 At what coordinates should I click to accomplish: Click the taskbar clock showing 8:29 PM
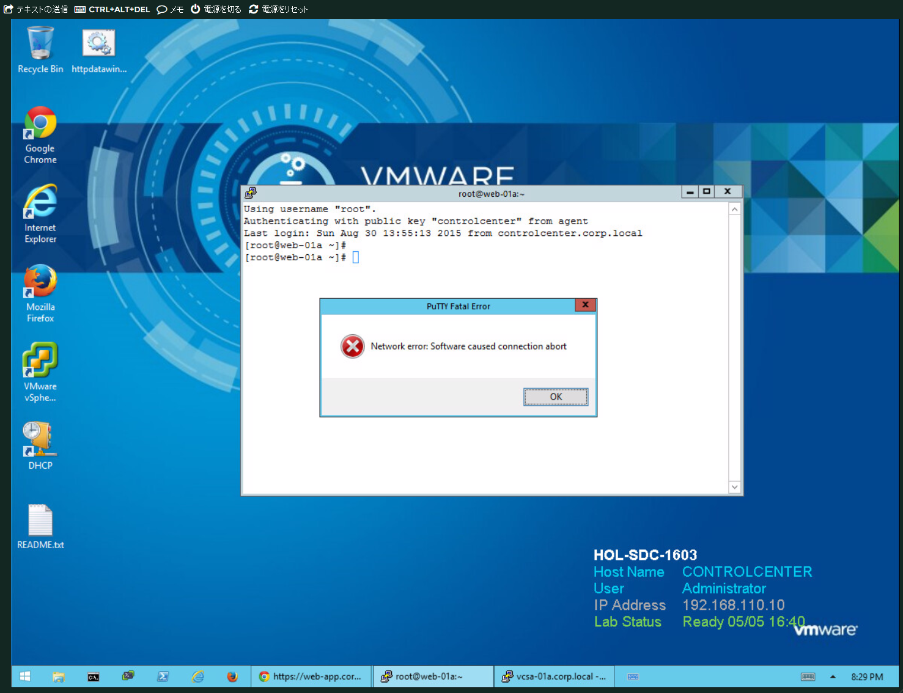coord(866,676)
